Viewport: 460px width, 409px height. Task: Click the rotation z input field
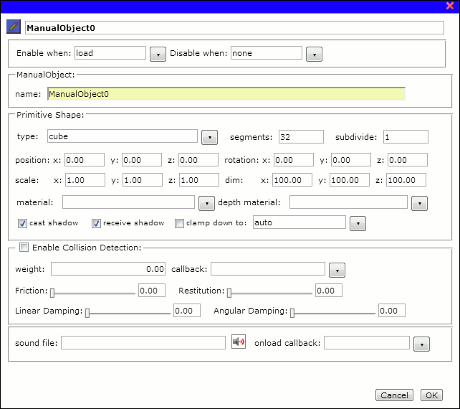pos(408,160)
